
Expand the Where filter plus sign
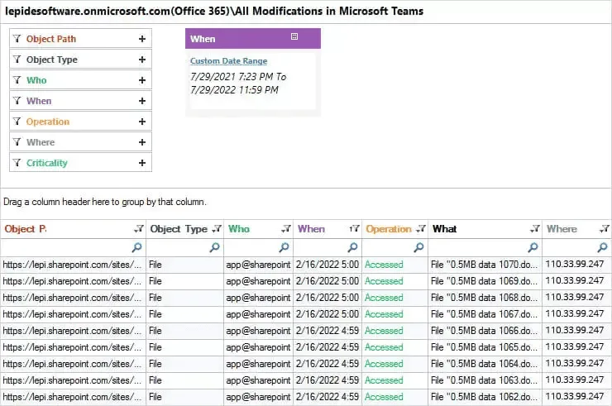click(142, 142)
